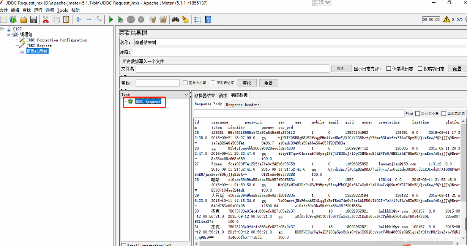
Task: Enable the 区分大小写 case-sensitive checkbox
Action: coord(185,82)
